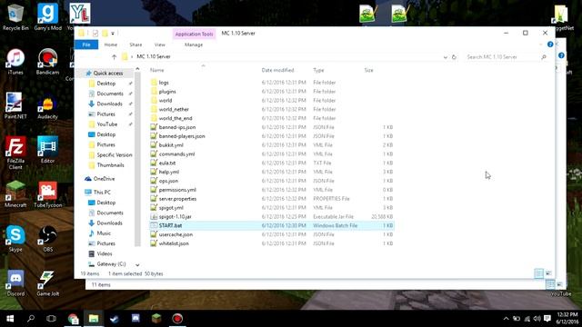Open the Share ribbon tab
Image resolution: width=582 pixels, height=327 pixels.
135,45
